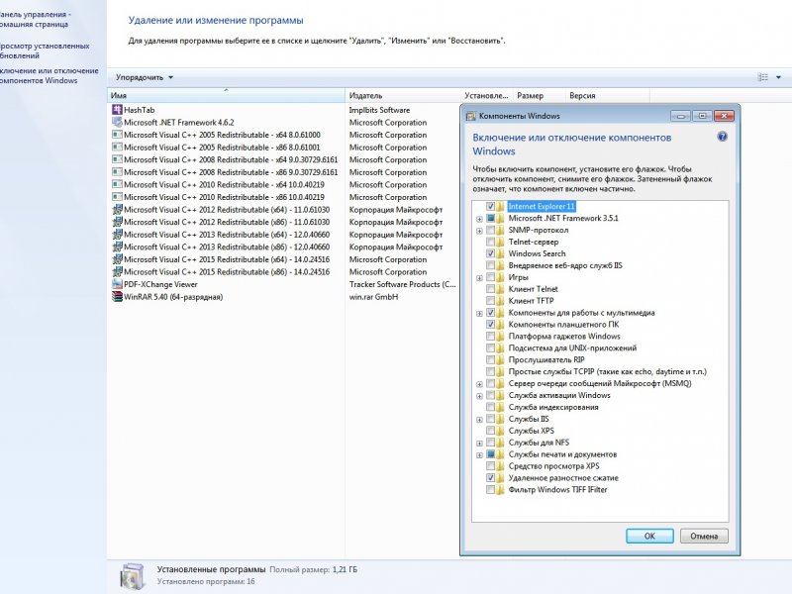Select Фильтр Windows TIFF IFilter row text
792x594 pixels.
(557, 489)
